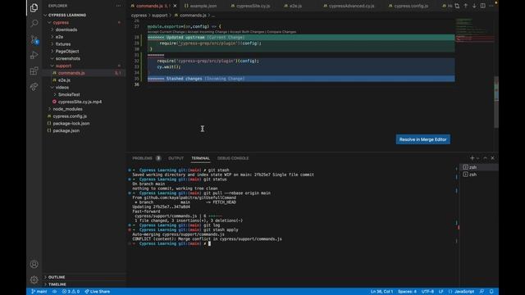Image resolution: width=525 pixels, height=295 pixels.
Task: Open errors and warnings status indicator
Action: point(71,292)
